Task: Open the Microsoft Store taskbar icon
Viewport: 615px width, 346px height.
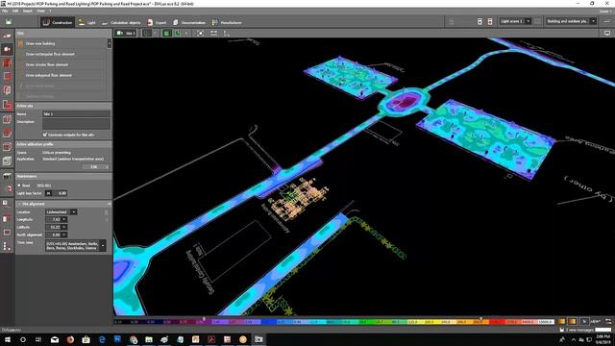Action: (x=86, y=339)
